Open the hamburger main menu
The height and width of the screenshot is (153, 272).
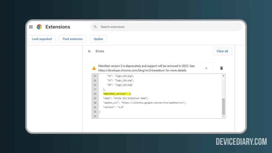[x=31, y=27]
